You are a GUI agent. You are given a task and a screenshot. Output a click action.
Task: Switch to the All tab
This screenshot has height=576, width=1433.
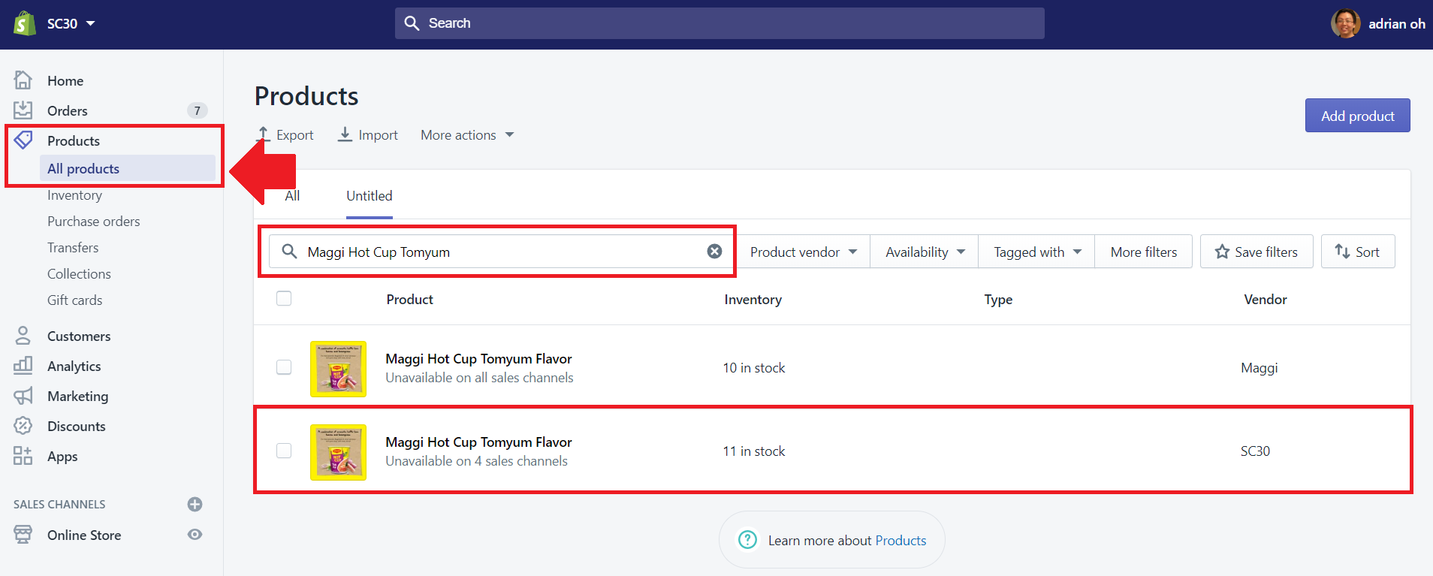tap(292, 196)
